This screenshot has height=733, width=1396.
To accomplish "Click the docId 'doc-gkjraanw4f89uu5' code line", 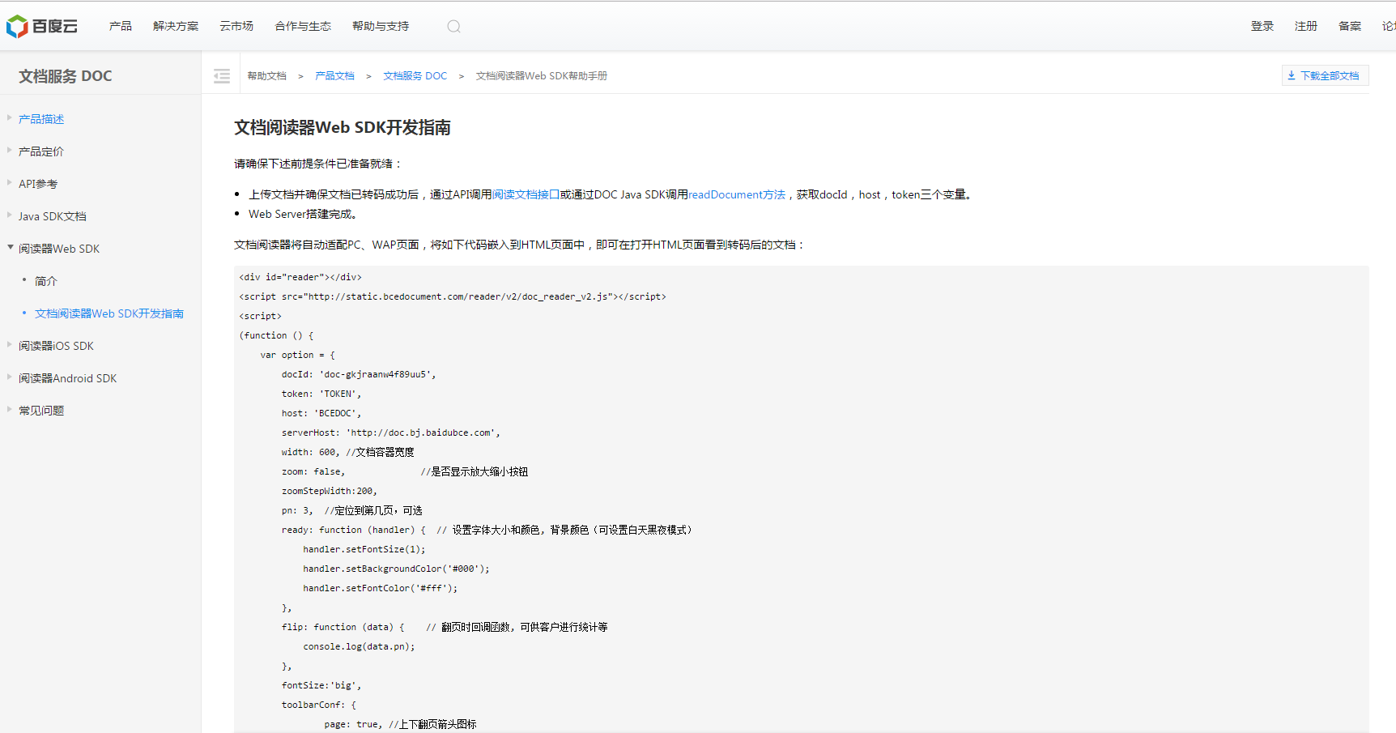I will pyautogui.click(x=359, y=374).
